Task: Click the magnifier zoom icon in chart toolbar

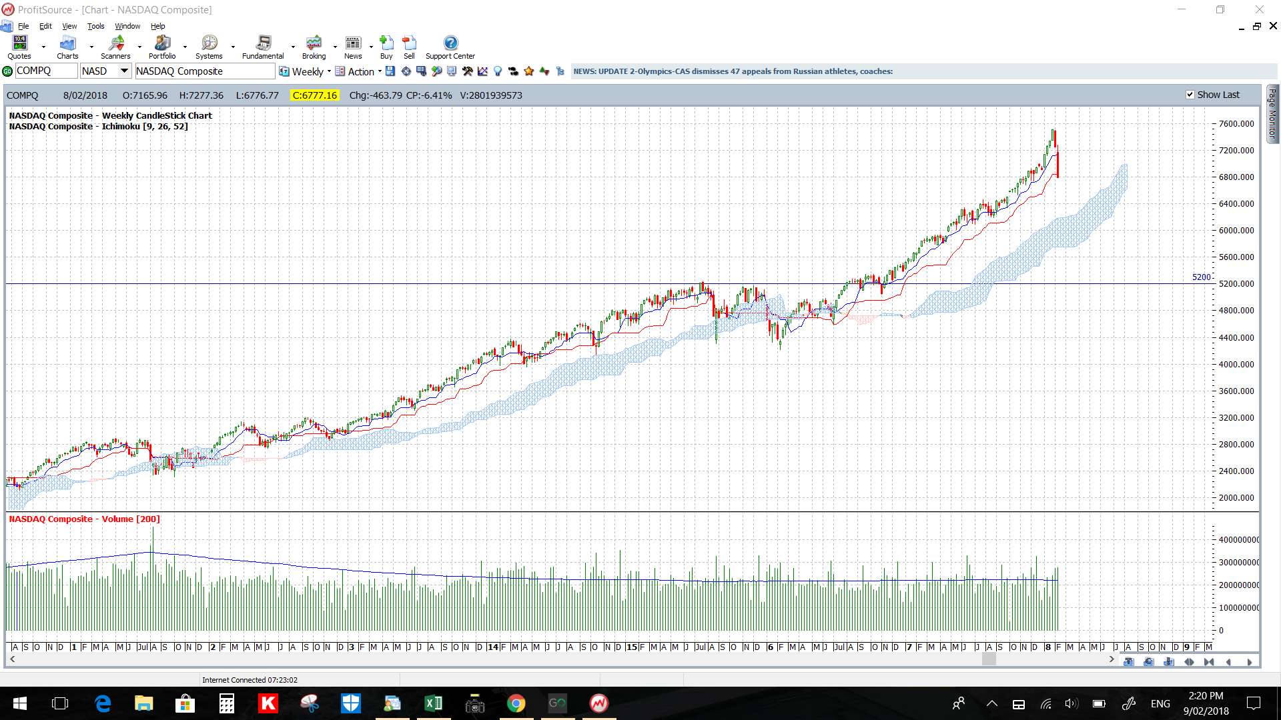Action: click(x=436, y=71)
